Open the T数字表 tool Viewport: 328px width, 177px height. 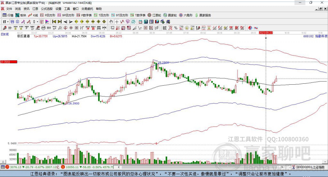(x=138, y=15)
